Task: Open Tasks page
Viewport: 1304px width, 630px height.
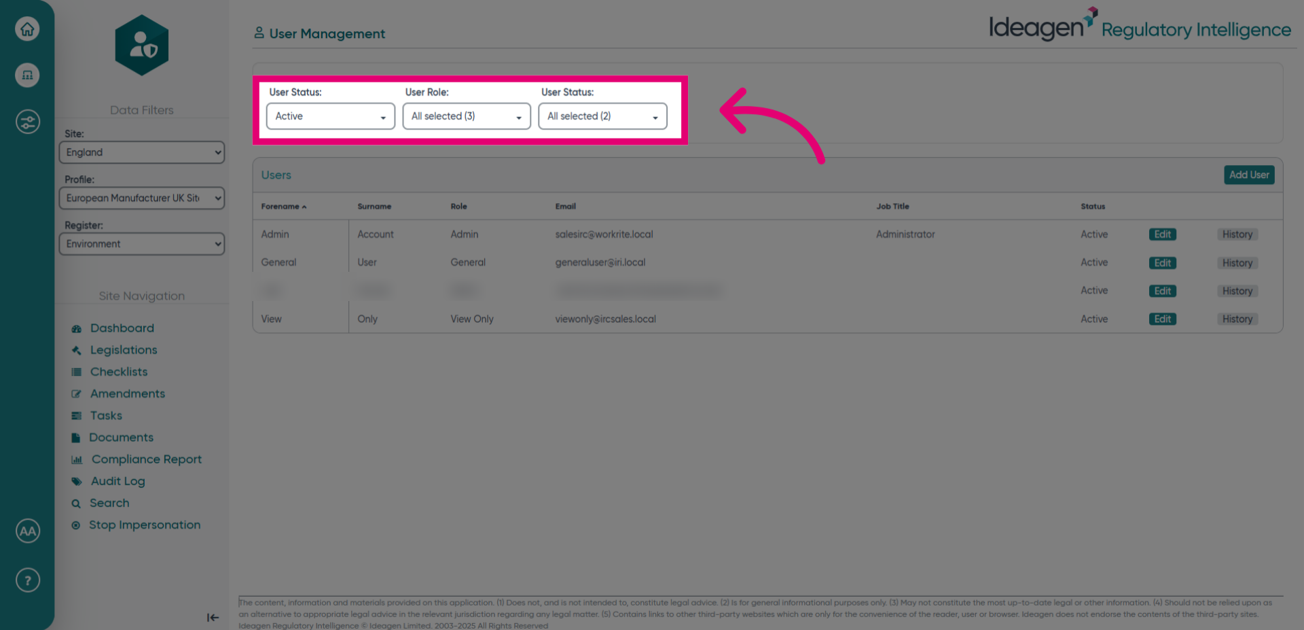Action: click(x=106, y=415)
